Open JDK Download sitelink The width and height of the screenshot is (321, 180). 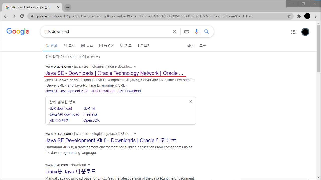(103, 91)
